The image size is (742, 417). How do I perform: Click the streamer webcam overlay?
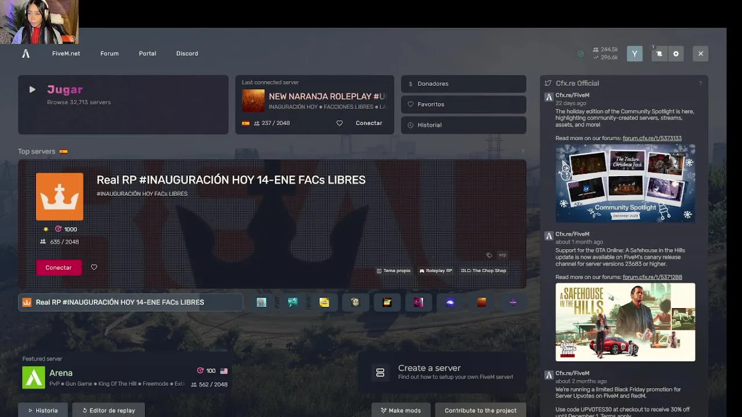click(39, 22)
